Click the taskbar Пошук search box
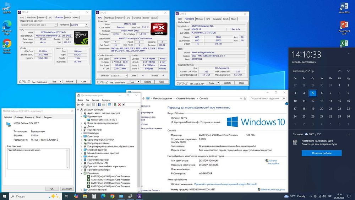This screenshot has height=200, width=355. (x=35, y=196)
